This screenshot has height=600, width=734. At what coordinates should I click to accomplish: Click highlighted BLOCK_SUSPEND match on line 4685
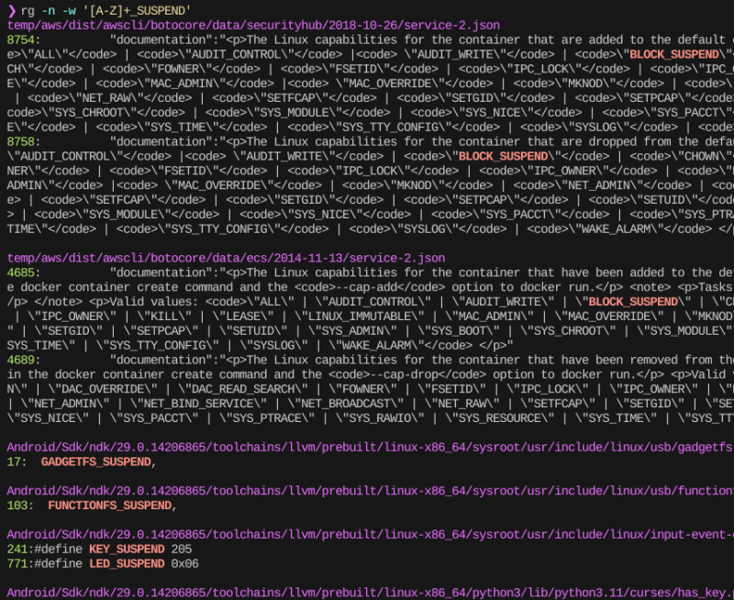[x=632, y=302]
